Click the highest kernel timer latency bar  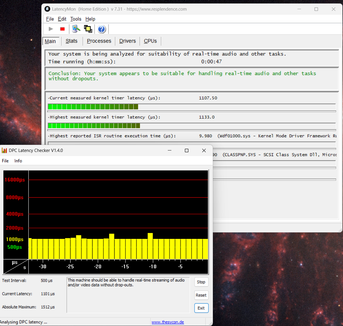pos(192,126)
